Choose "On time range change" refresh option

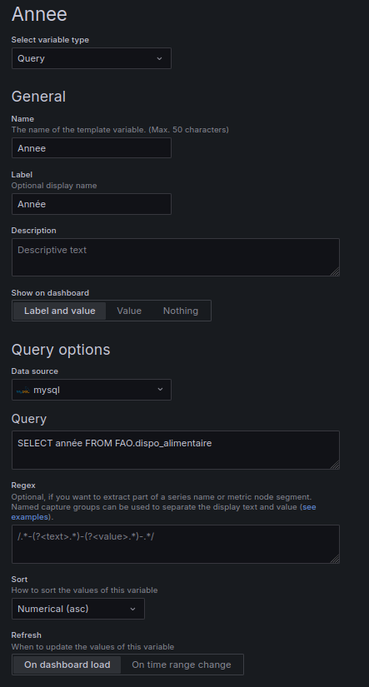(182, 665)
